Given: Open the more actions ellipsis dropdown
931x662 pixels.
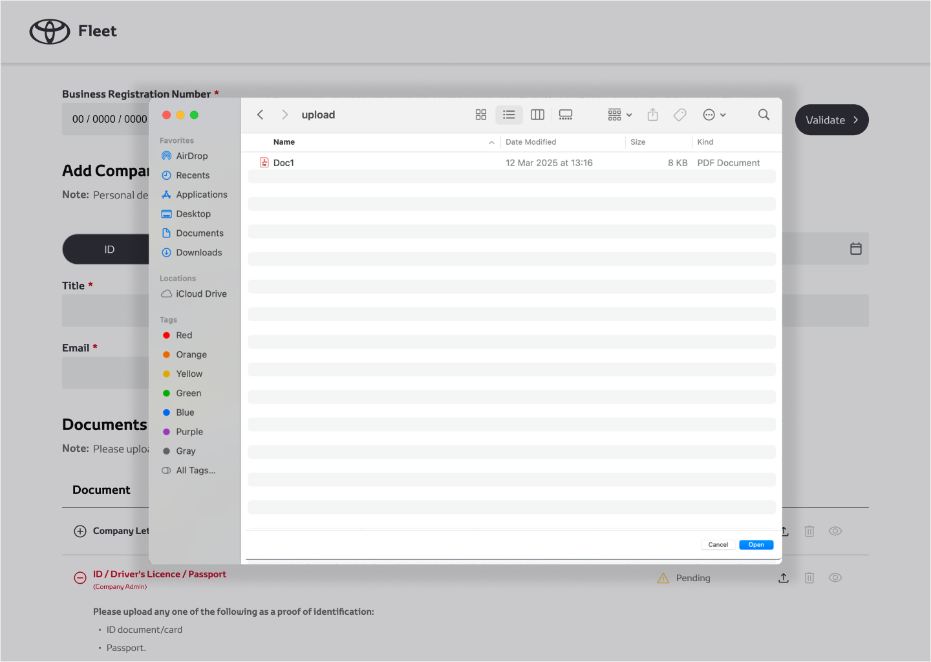Looking at the screenshot, I should [714, 114].
